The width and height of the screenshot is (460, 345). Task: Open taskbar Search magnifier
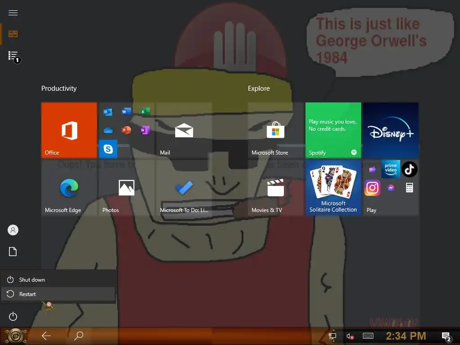(78, 336)
